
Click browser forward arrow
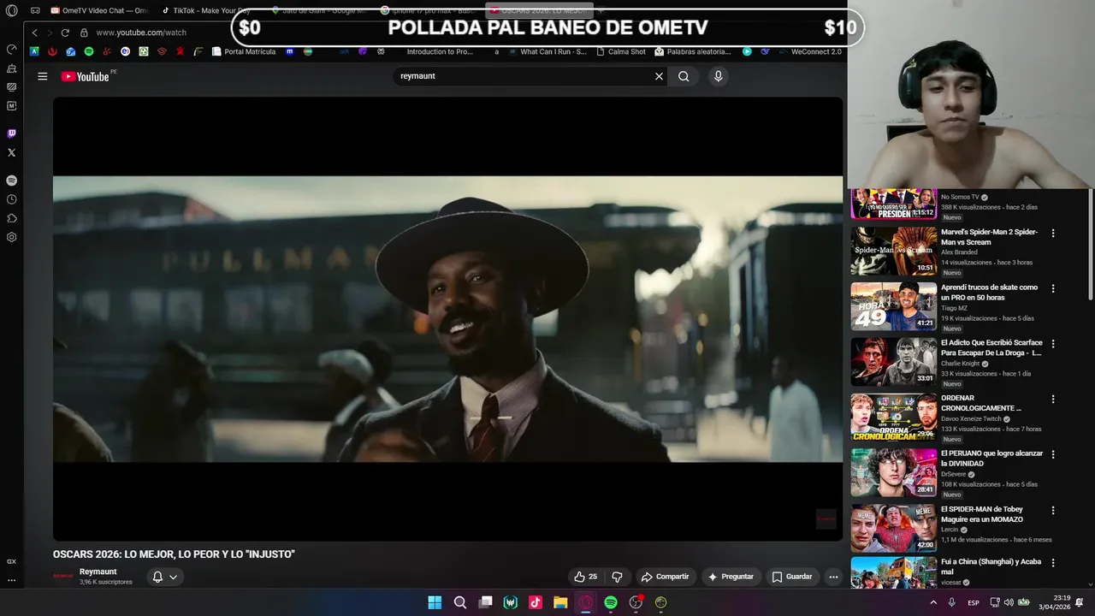coord(50,33)
